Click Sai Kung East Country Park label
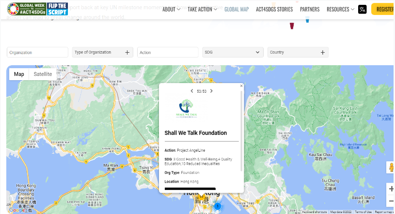The height and width of the screenshot is (214, 395). [x=345, y=114]
